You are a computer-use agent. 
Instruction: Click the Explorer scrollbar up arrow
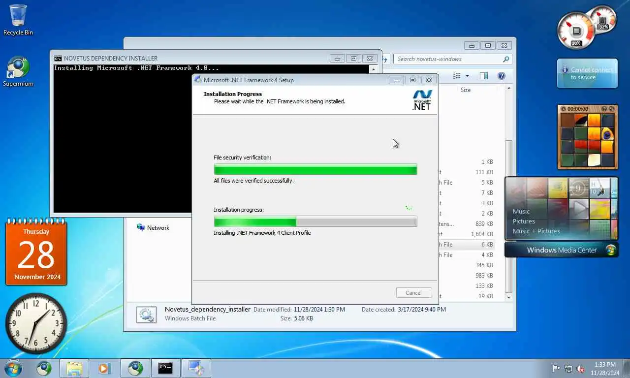click(x=509, y=89)
